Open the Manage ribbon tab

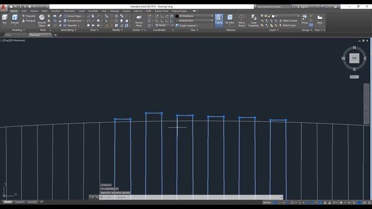pos(115,11)
